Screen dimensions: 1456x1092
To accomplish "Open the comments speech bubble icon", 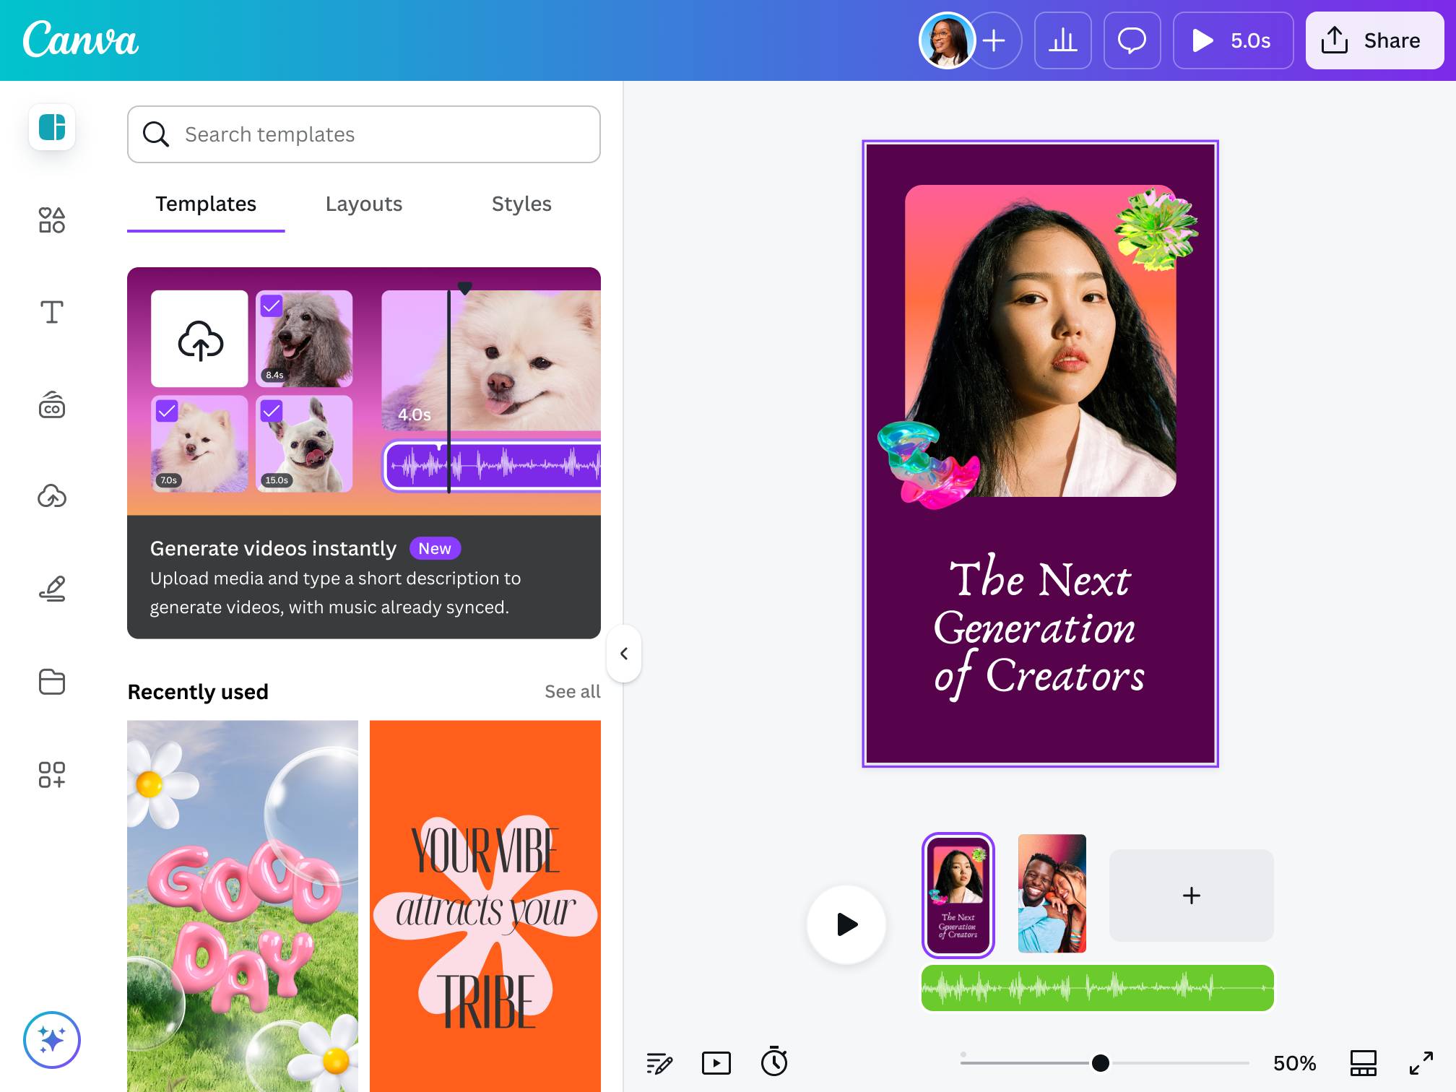I will [x=1132, y=40].
